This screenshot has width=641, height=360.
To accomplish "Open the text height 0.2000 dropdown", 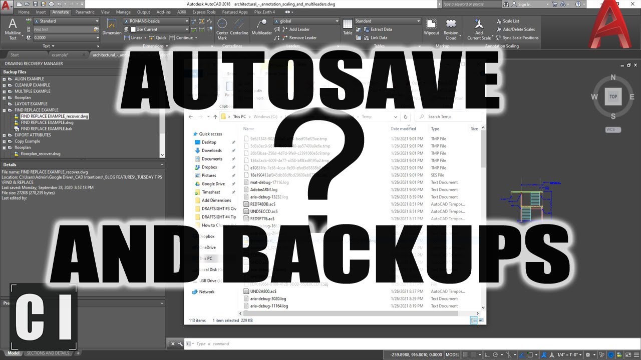I will point(67,37).
